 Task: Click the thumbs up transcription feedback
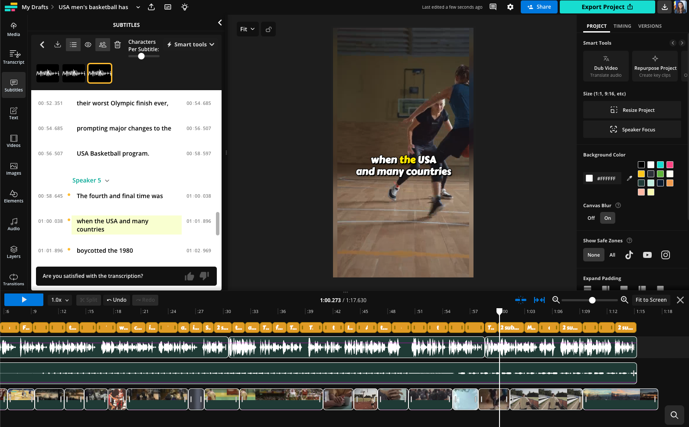point(189,276)
